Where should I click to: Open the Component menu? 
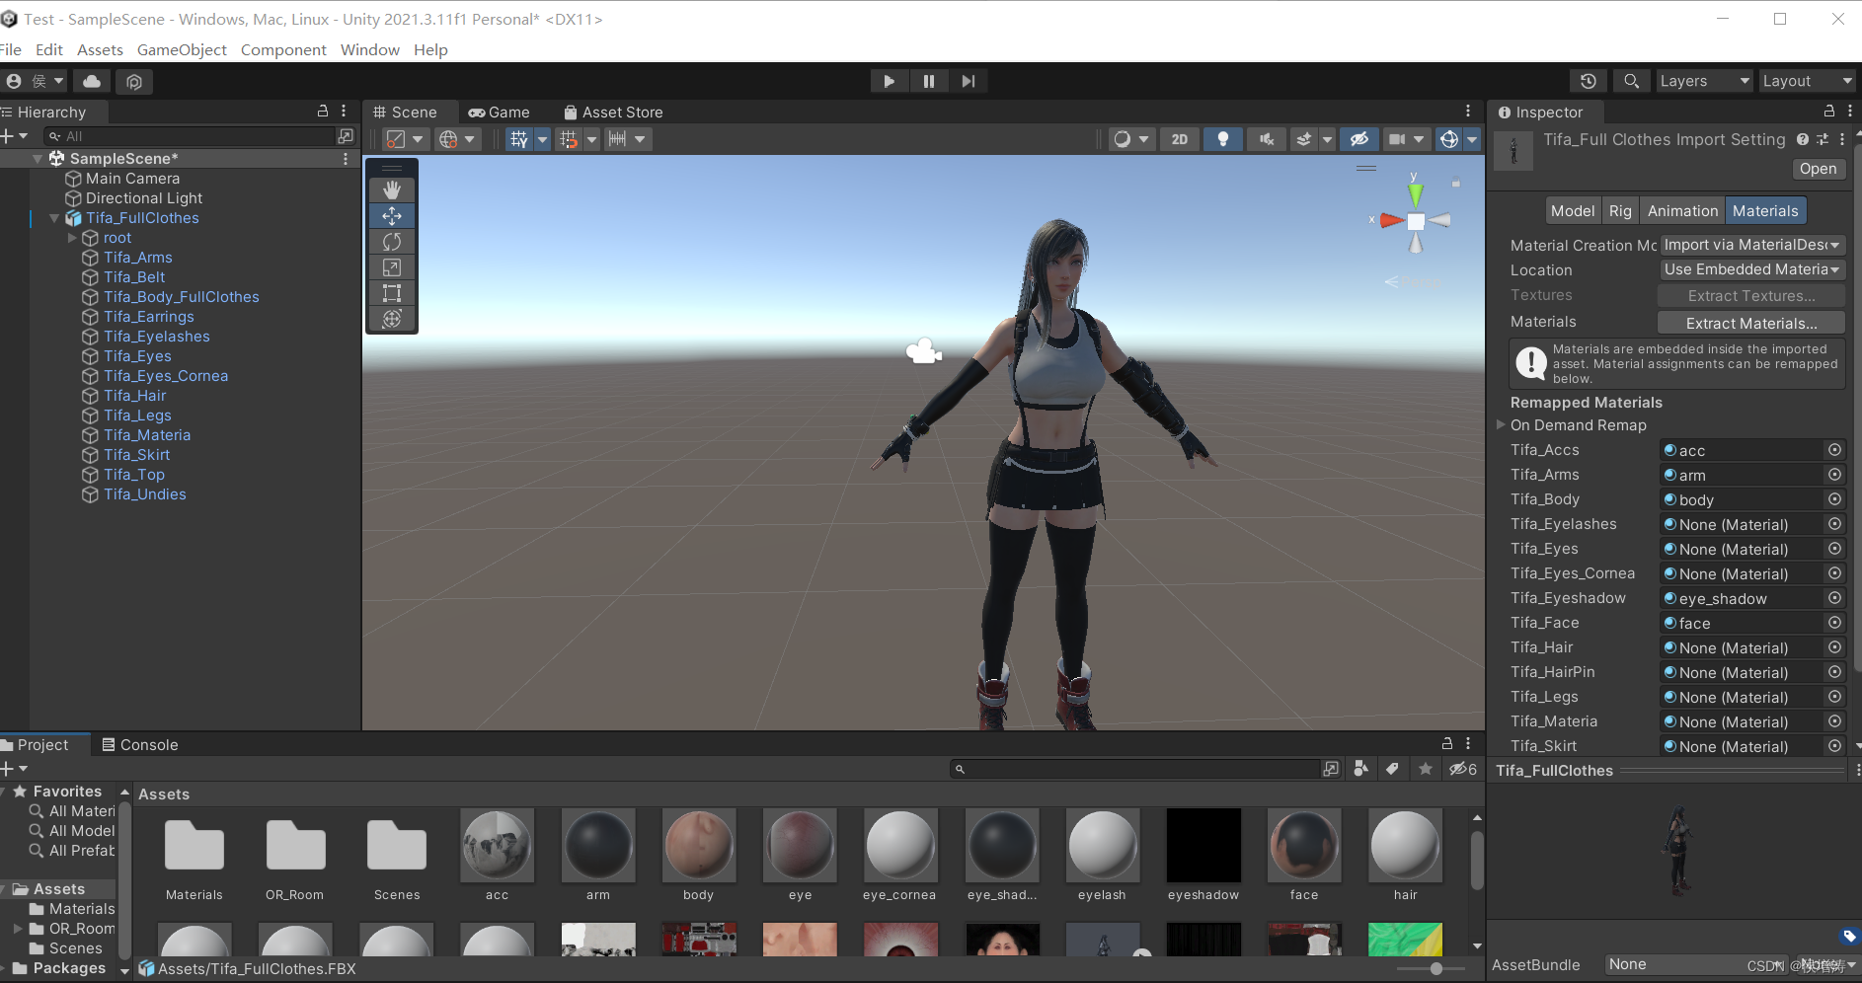click(283, 49)
